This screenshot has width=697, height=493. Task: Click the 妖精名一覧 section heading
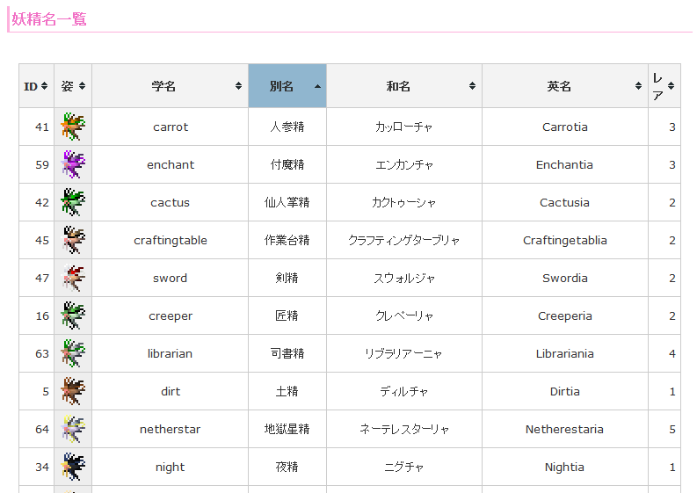click(x=49, y=19)
